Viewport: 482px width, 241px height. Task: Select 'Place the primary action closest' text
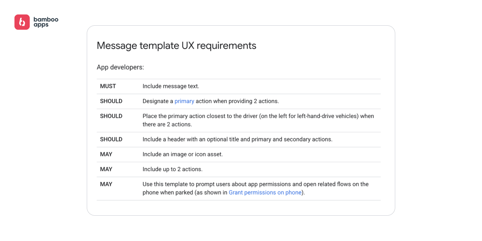[x=258, y=120]
